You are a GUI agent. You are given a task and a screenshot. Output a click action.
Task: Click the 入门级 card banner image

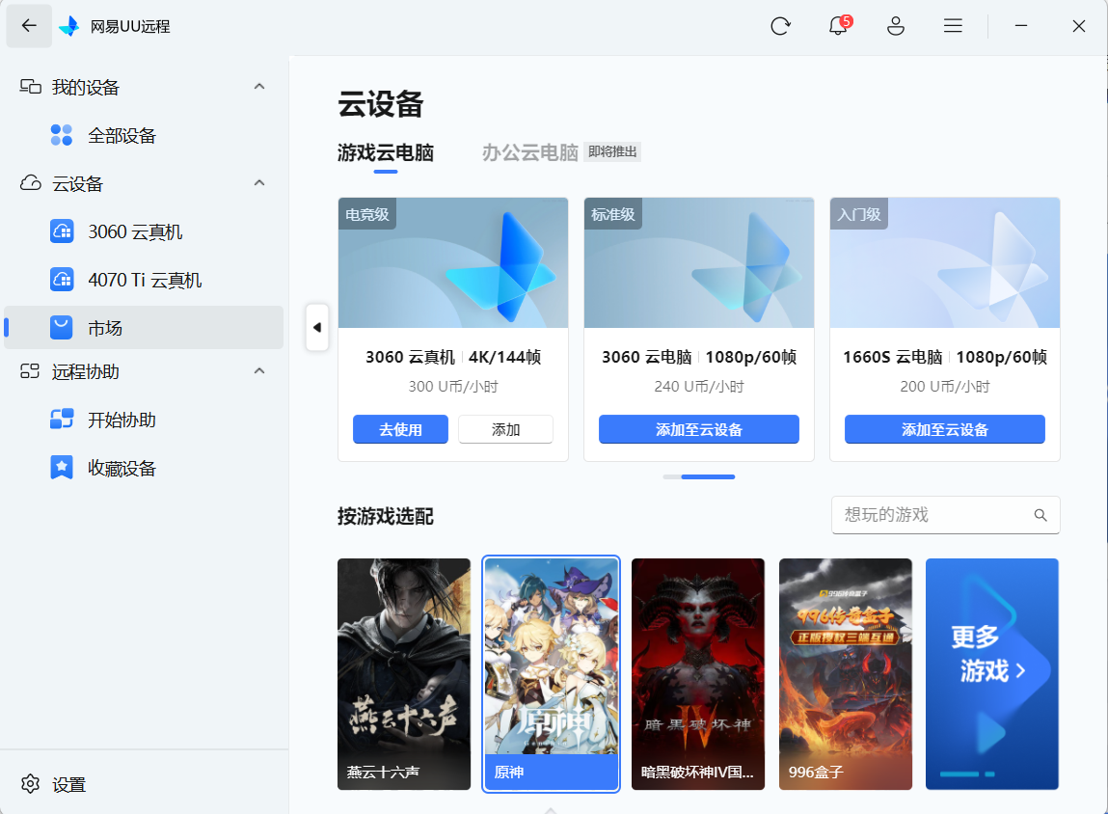point(945,263)
